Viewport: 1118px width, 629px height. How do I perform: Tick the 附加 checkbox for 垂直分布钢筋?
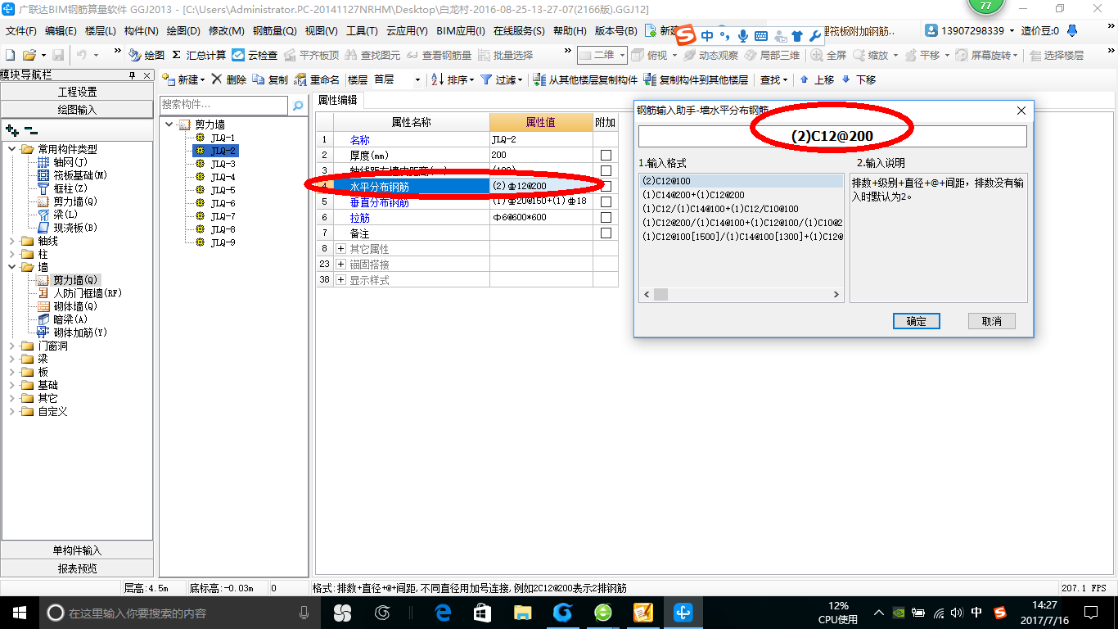click(x=606, y=202)
